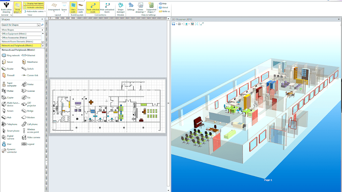Collapse the Shapes panel
The height and width of the screenshot is (192, 342).
42,19
